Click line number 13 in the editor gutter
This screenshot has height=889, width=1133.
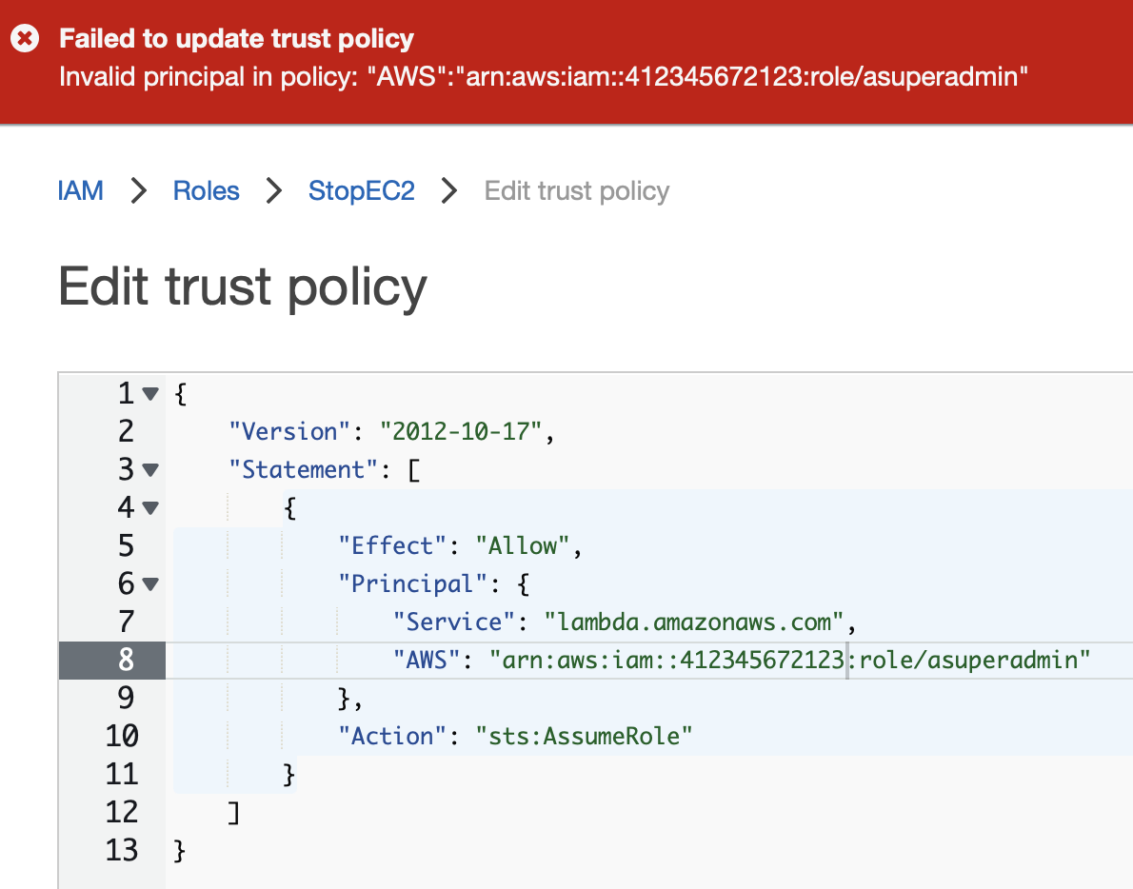(122, 850)
